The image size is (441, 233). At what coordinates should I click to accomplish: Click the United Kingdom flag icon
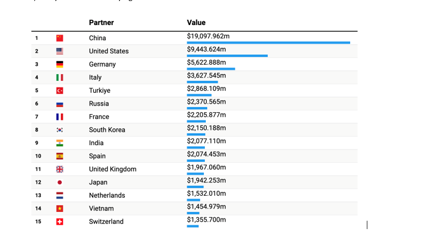[x=59, y=169]
